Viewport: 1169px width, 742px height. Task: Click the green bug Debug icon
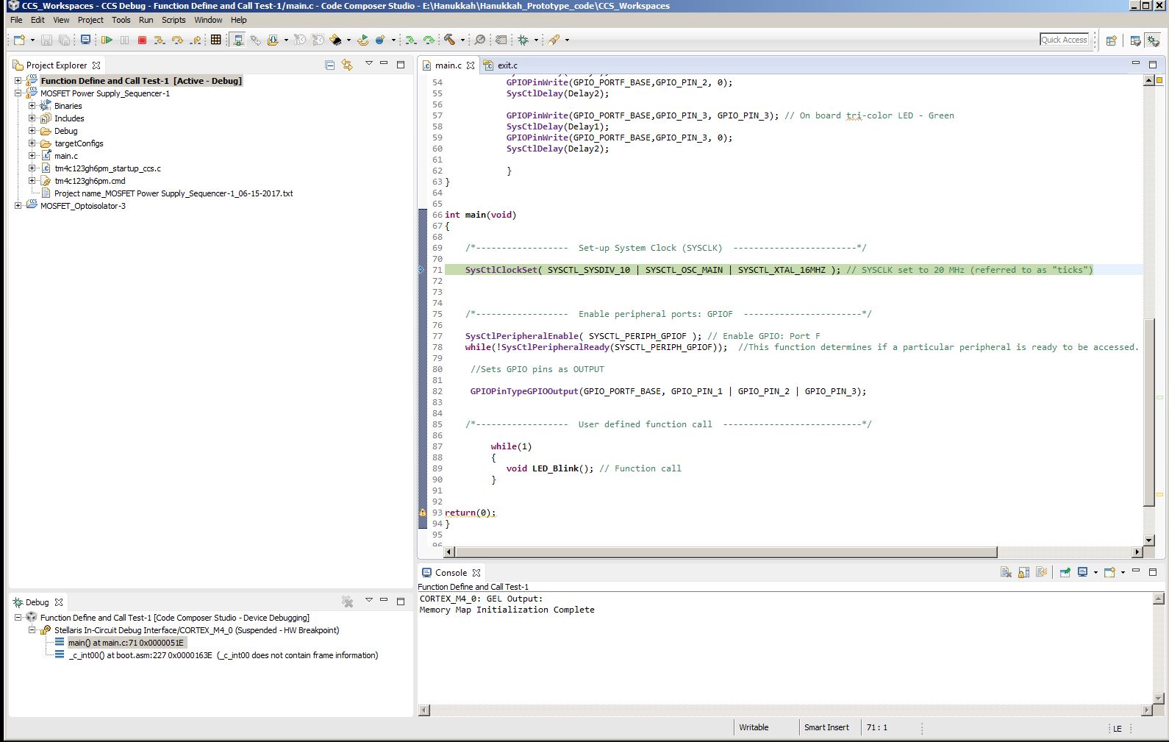(523, 40)
